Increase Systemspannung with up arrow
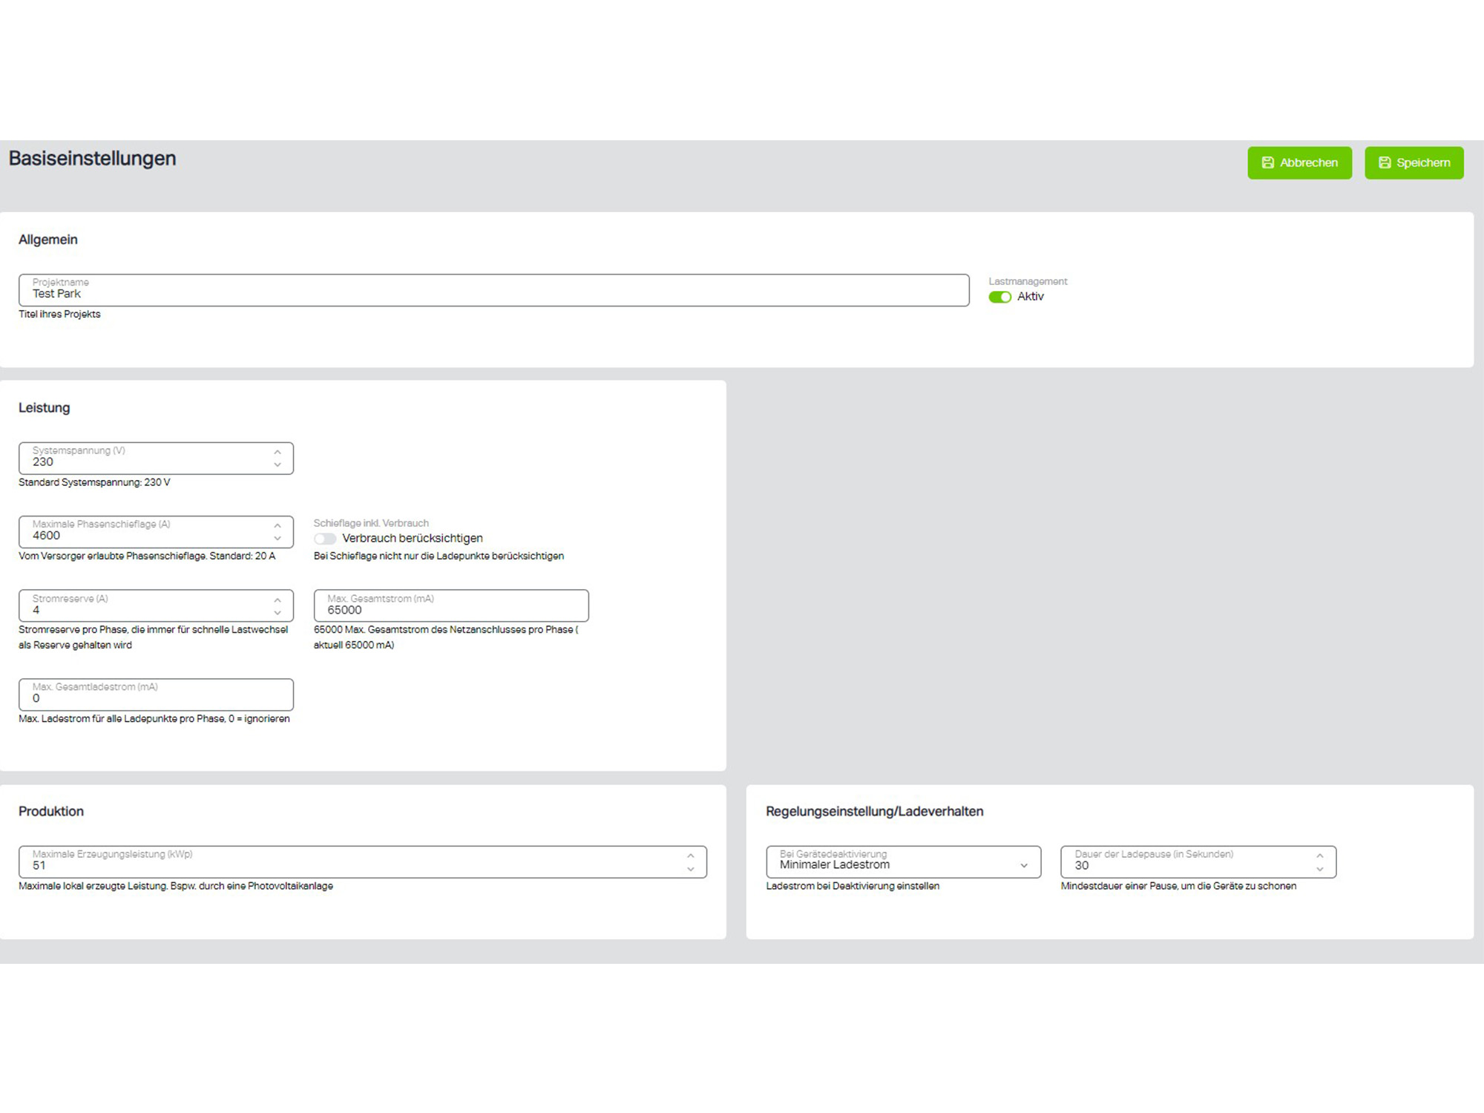1484x1113 pixels. point(278,451)
